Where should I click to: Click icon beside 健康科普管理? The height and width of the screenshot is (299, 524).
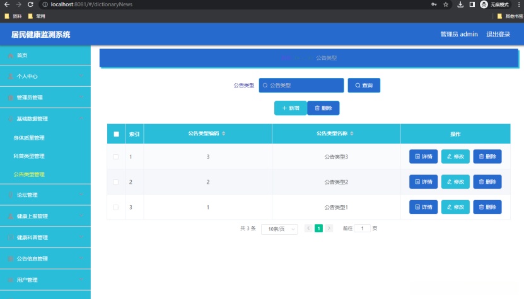point(11,237)
